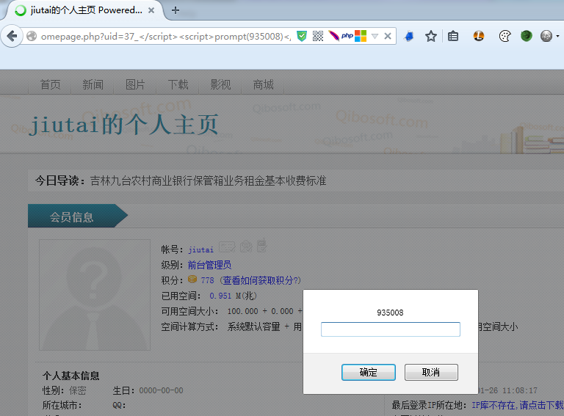
Task: Click the default member avatar image
Action: [x=95, y=295]
